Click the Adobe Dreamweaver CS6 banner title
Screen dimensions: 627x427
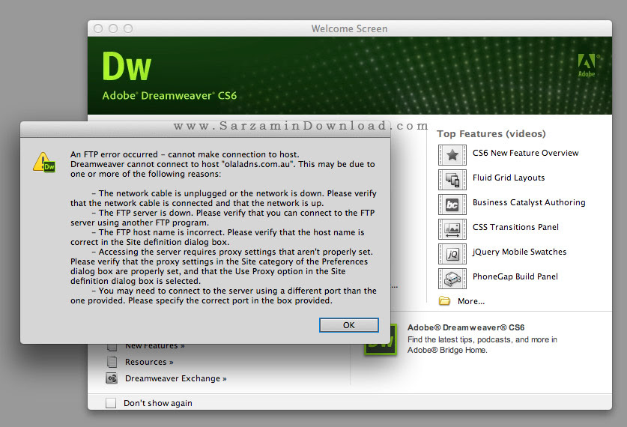tap(169, 96)
